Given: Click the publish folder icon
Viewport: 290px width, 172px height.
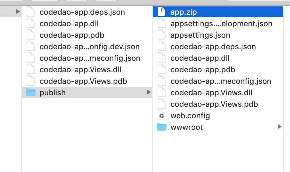Looking at the screenshot, I should (x=31, y=93).
